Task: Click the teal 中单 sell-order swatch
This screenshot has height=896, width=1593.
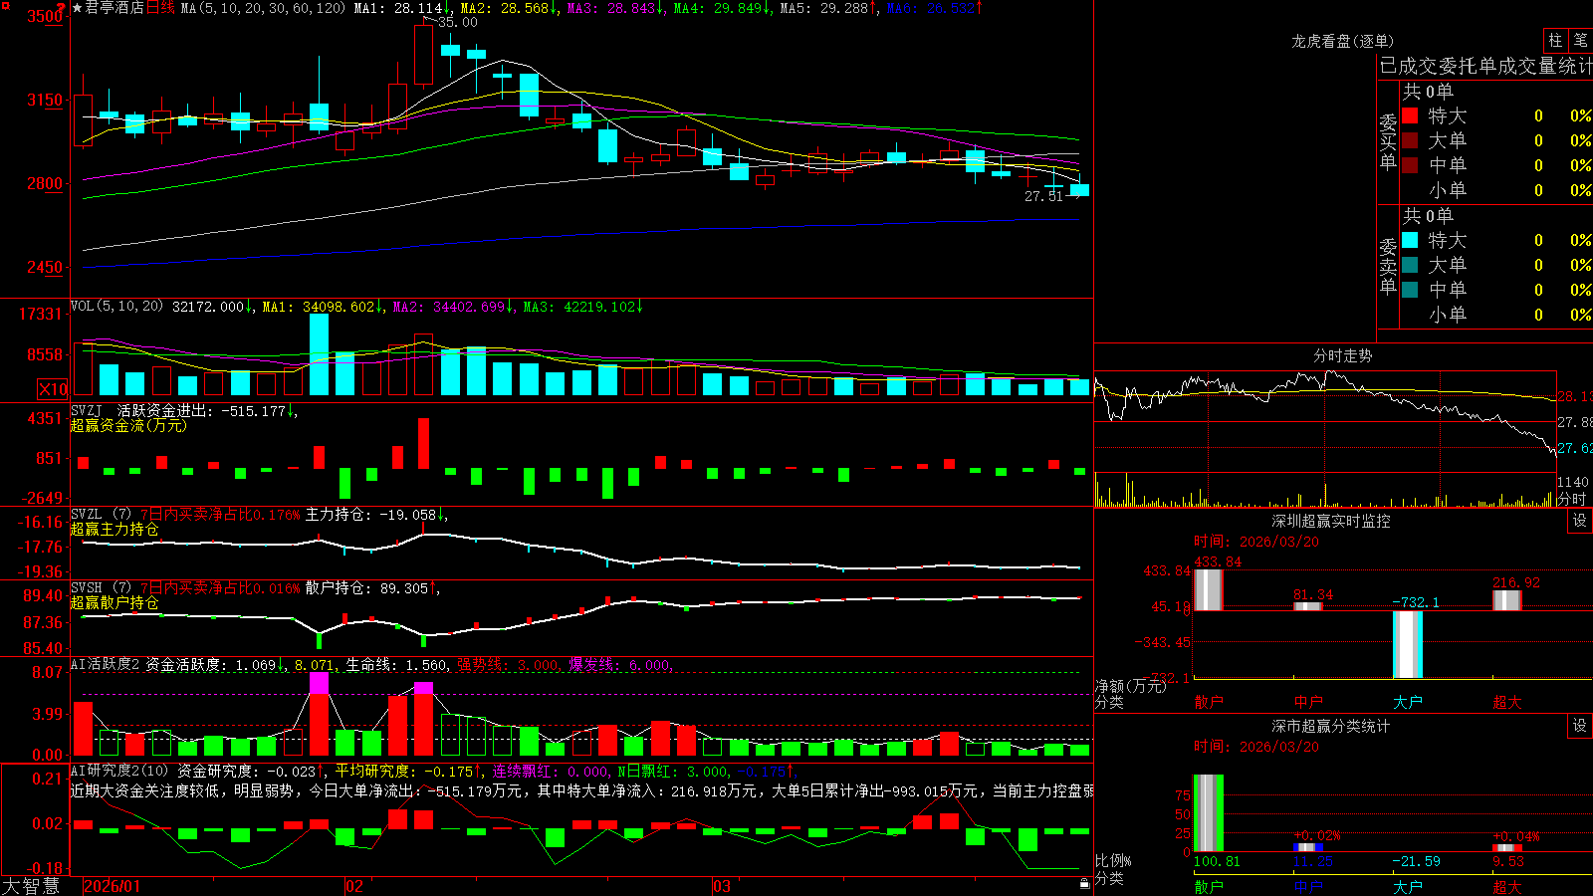Action: [x=1410, y=290]
